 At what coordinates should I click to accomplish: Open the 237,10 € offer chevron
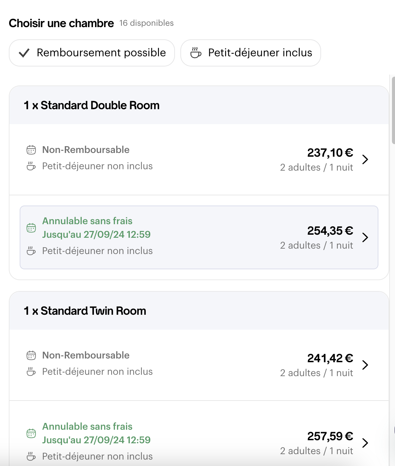point(365,159)
